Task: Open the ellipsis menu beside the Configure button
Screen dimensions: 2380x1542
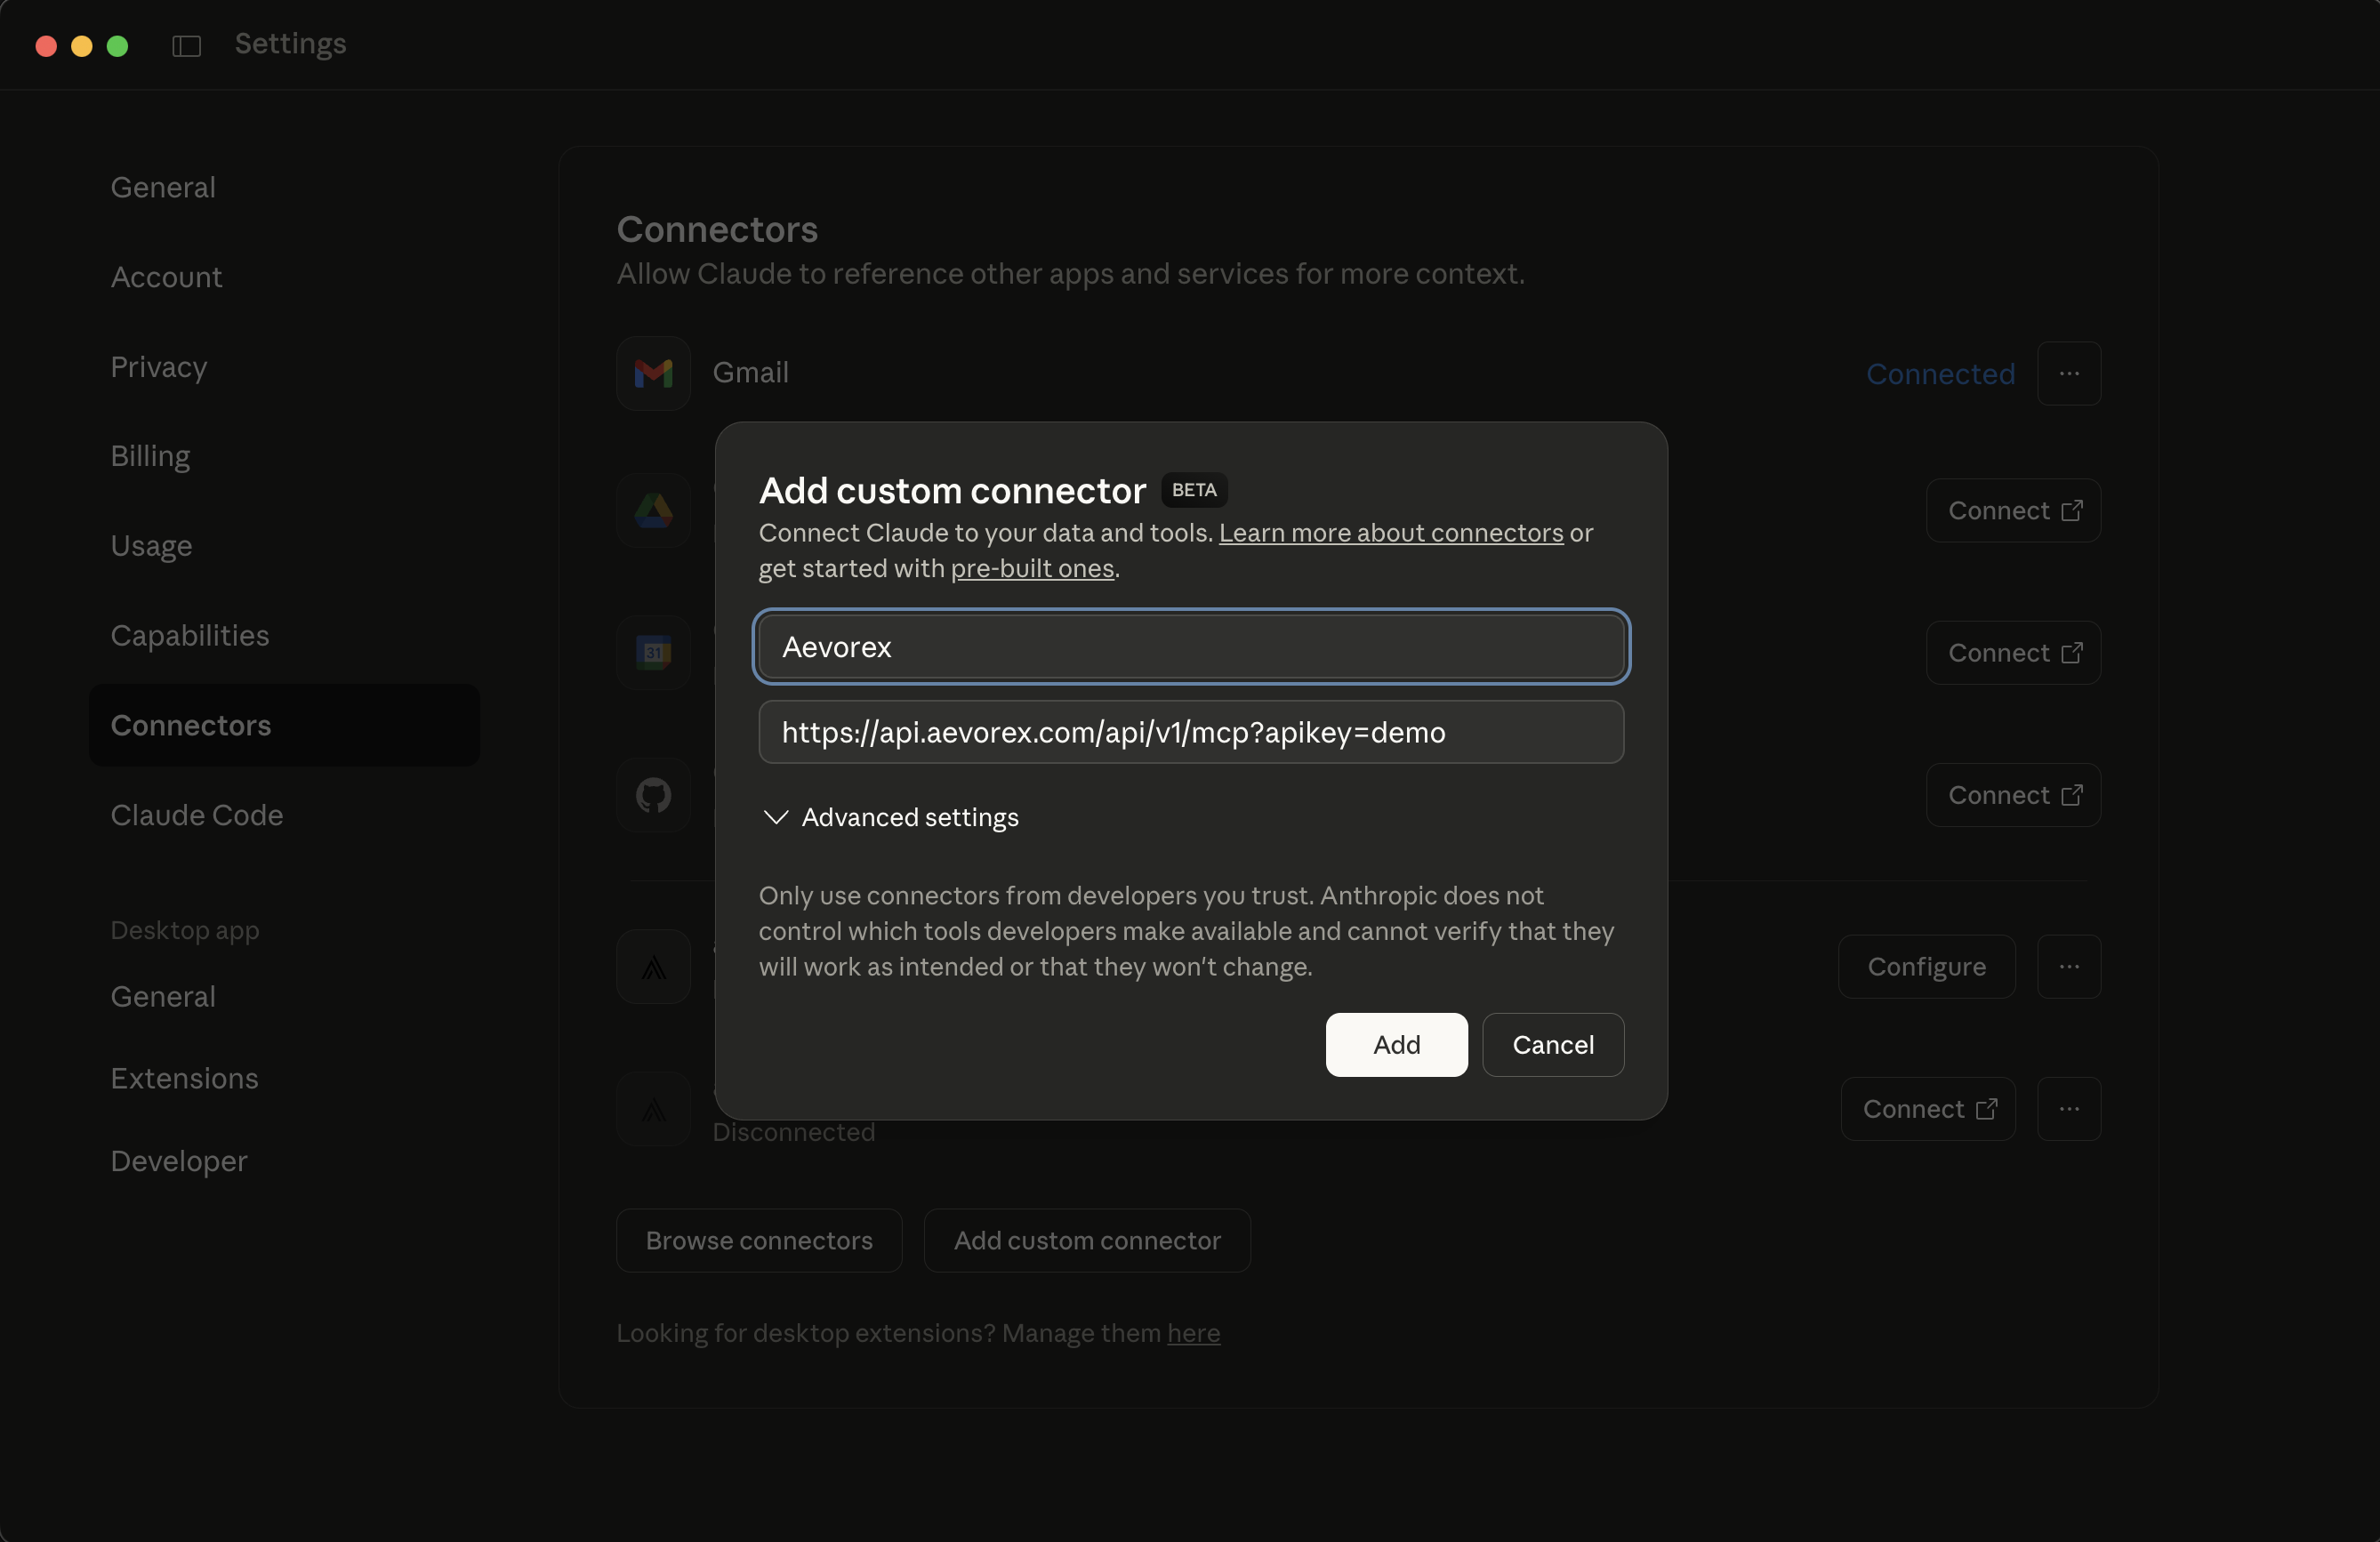Action: pyautogui.click(x=2069, y=966)
